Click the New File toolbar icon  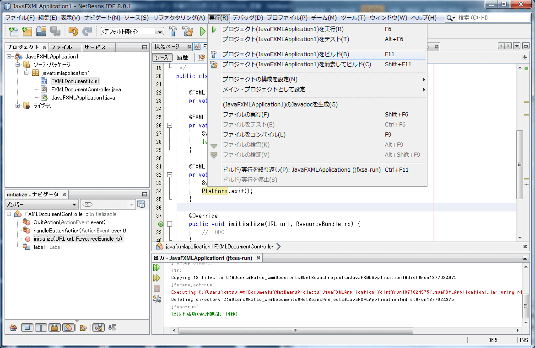14,32
